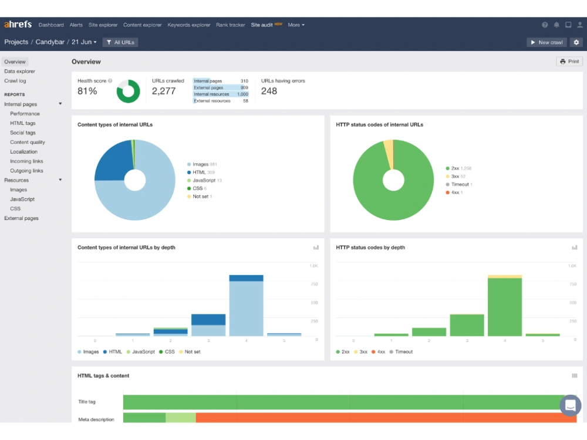
Task: Open the help question mark icon
Action: [545, 25]
